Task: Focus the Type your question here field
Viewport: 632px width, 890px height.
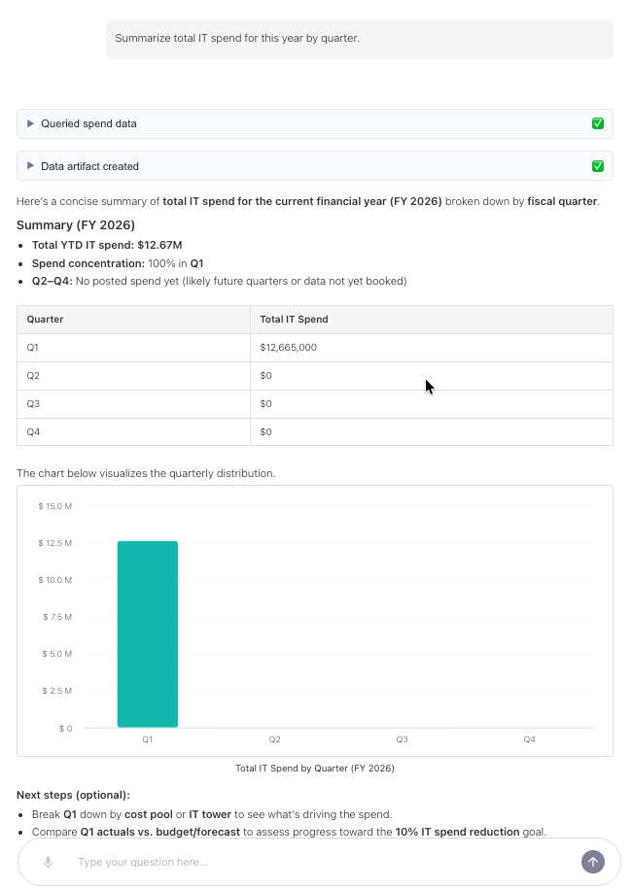Action: (324, 862)
